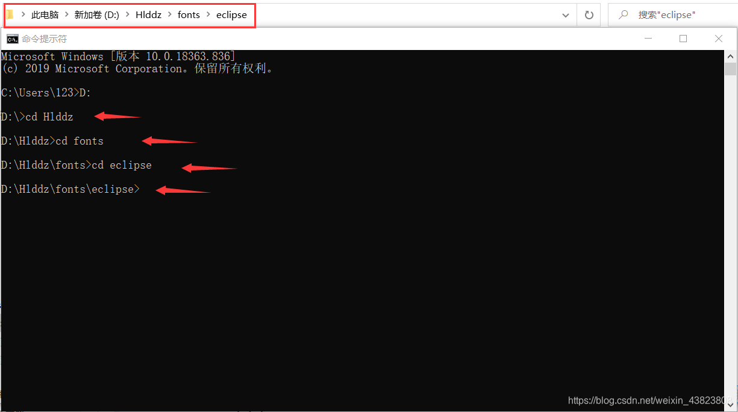738x412 pixels.
Task: Minimize the Command Prompt window
Action: pyautogui.click(x=648, y=39)
